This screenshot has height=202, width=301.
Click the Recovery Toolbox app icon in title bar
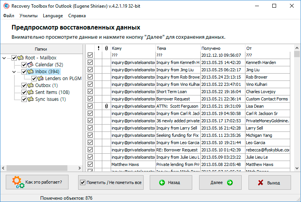[6, 6]
